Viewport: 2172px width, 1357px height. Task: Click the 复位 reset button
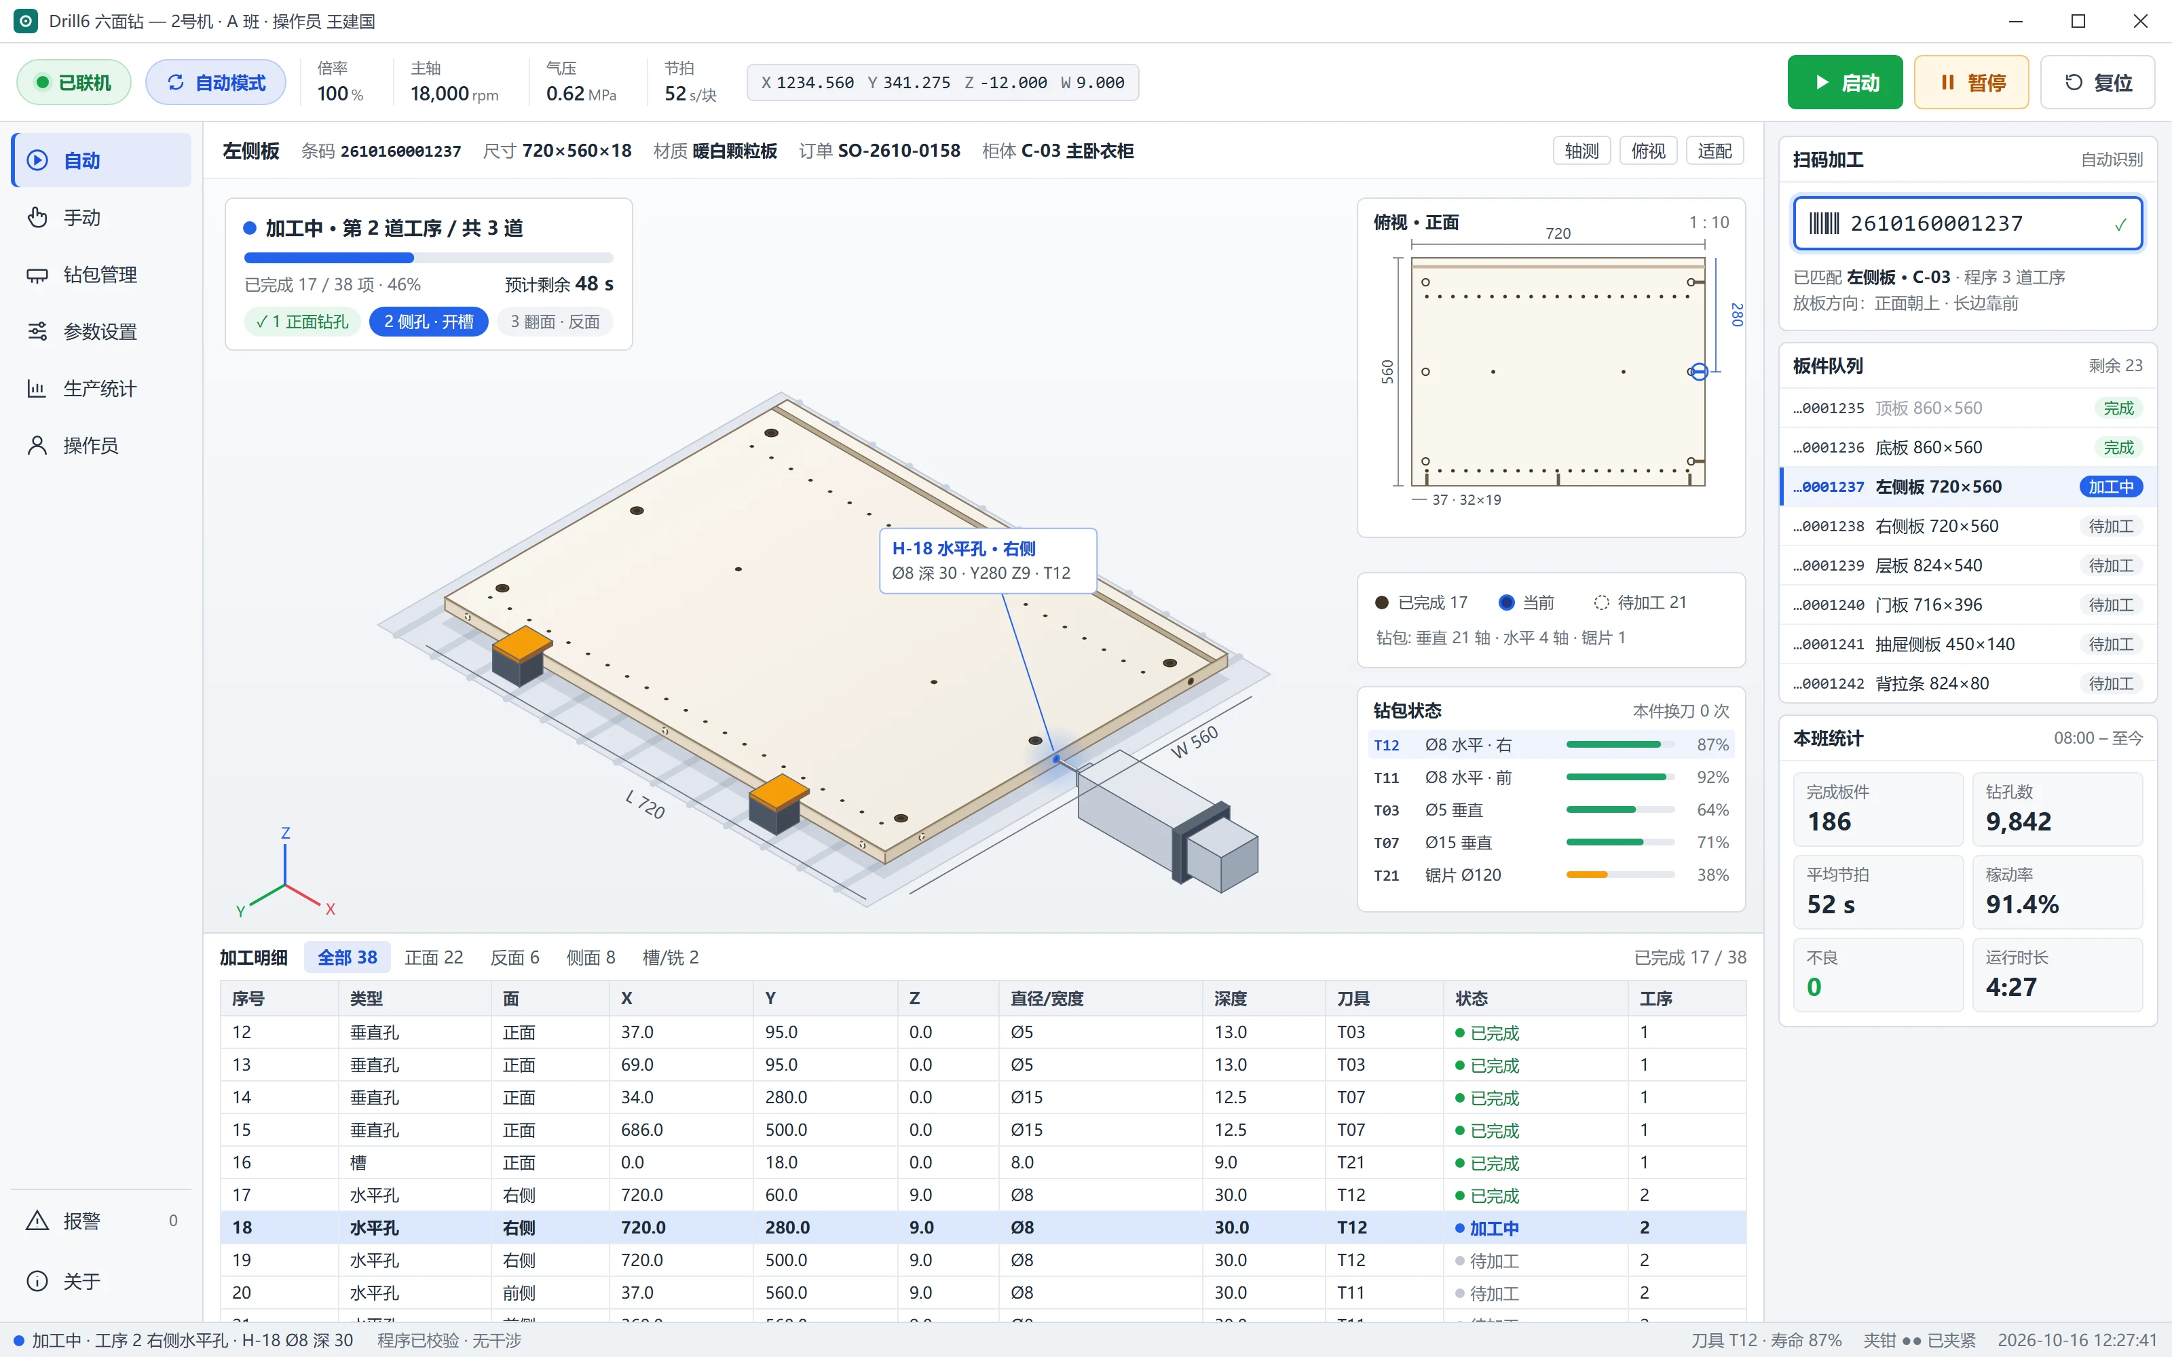tap(2097, 83)
